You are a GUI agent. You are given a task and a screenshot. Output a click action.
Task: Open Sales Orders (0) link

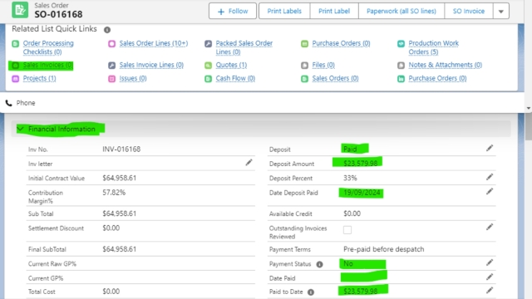tap(335, 79)
